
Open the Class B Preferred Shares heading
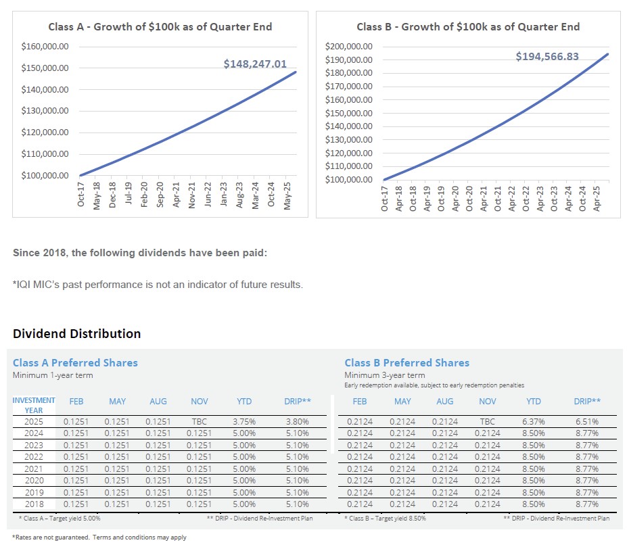407,363
